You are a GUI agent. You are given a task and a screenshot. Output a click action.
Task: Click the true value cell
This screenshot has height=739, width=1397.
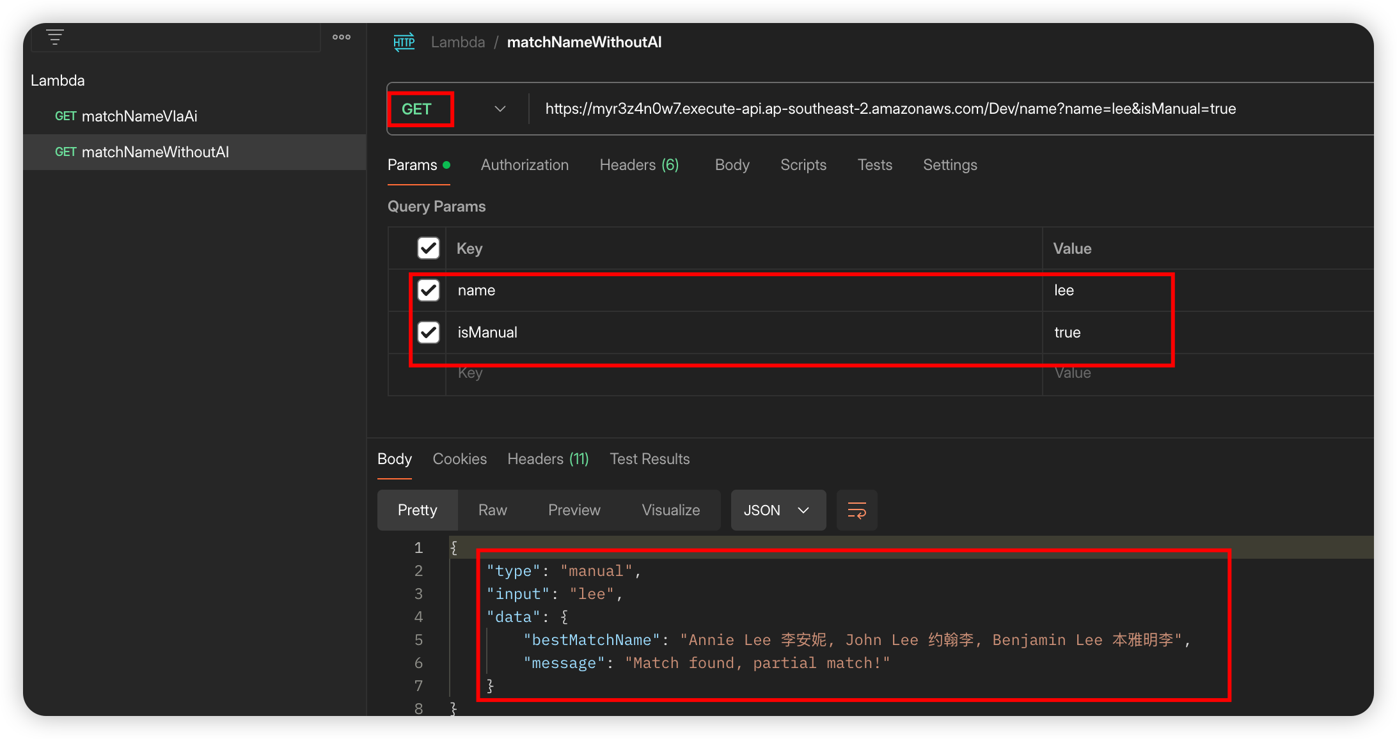[x=1208, y=332]
